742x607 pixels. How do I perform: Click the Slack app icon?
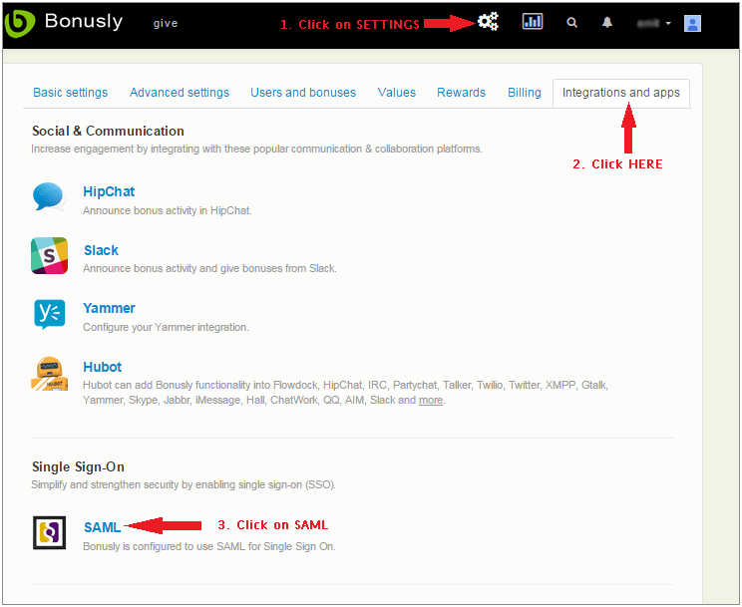[x=49, y=255]
